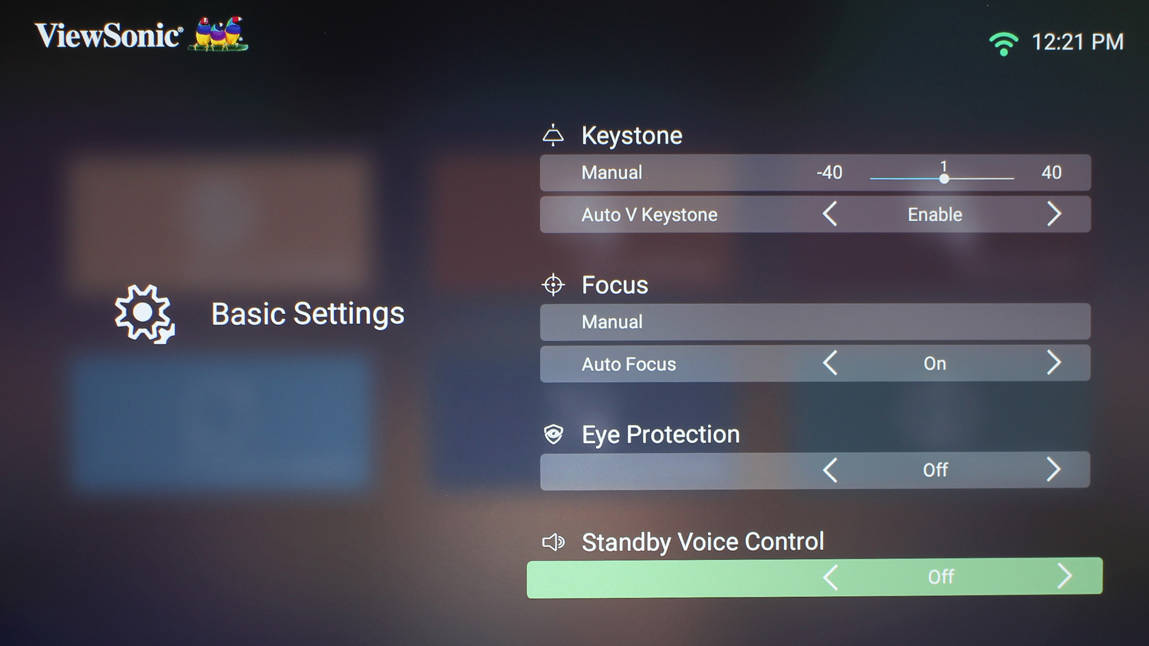
Task: Click the Keystone trapezoid icon
Action: coord(553,135)
